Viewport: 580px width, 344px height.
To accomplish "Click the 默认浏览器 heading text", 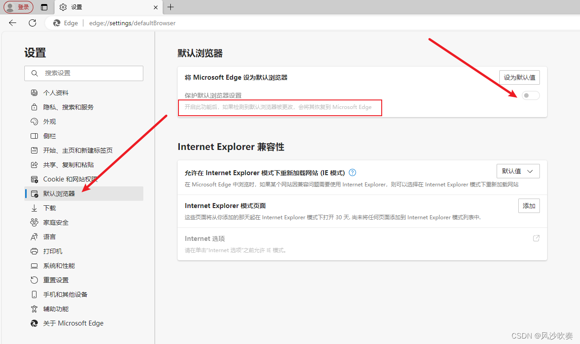I will pyautogui.click(x=200, y=54).
